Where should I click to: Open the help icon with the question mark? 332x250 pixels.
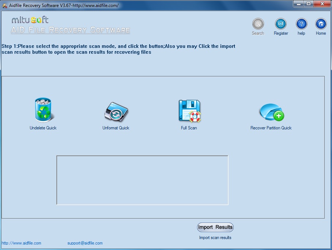[301, 24]
